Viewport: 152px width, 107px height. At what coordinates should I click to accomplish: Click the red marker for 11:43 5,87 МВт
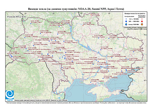coord(83,26)
